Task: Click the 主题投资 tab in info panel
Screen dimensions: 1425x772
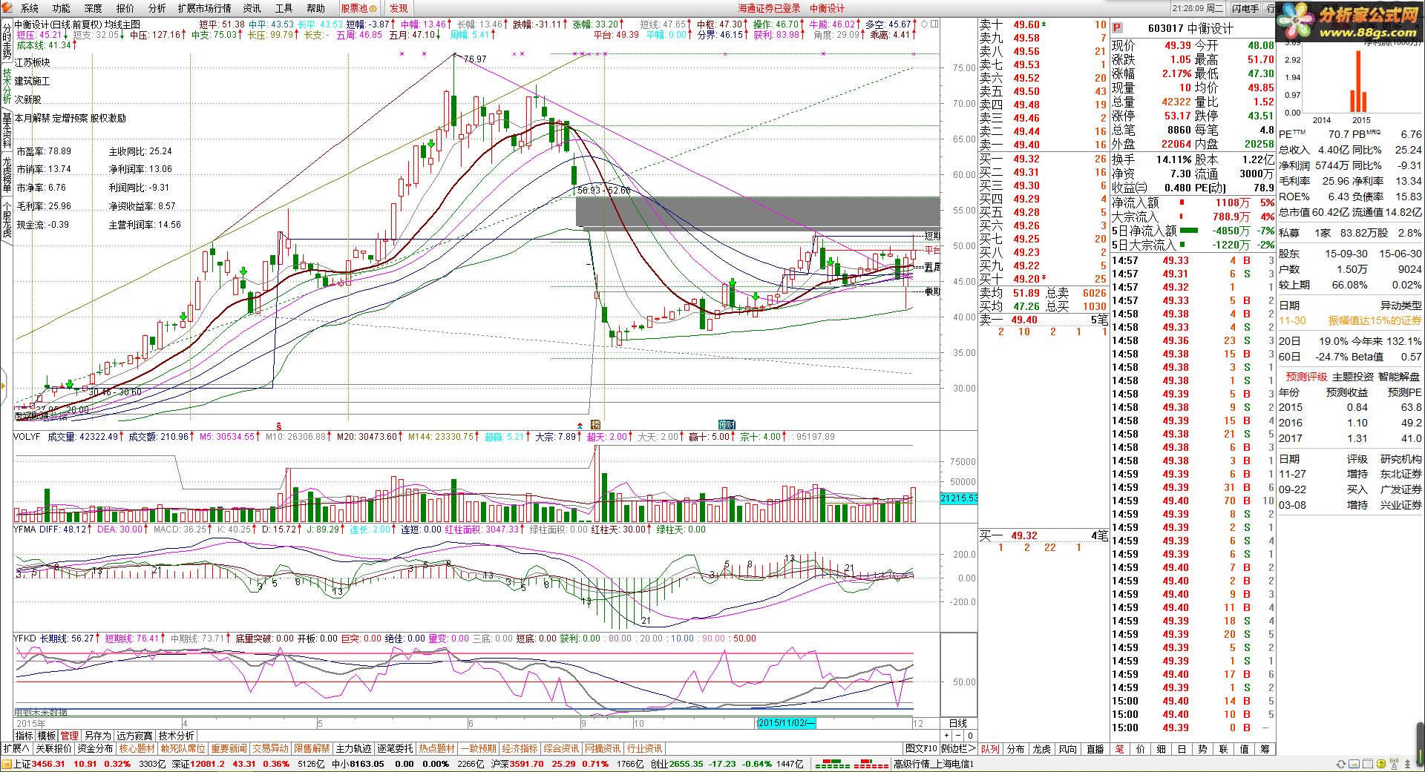Action: click(1352, 377)
